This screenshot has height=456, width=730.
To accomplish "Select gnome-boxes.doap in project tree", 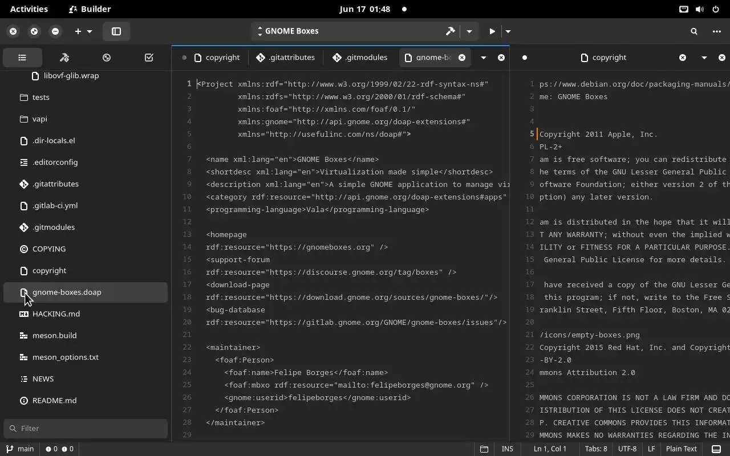I will [86, 292].
